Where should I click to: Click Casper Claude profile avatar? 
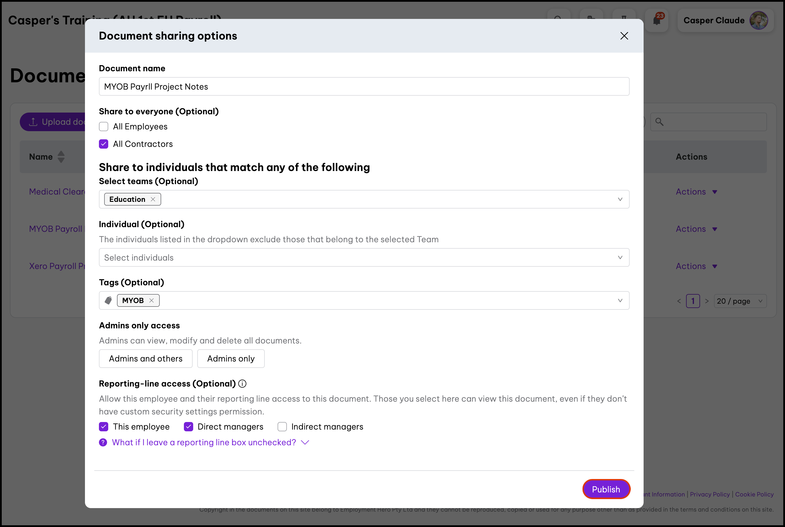point(759,20)
